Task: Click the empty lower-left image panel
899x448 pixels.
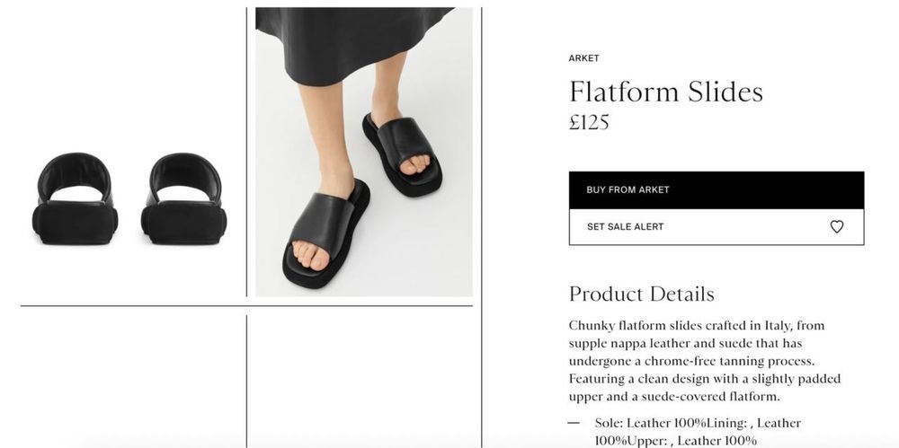Action: click(x=131, y=377)
